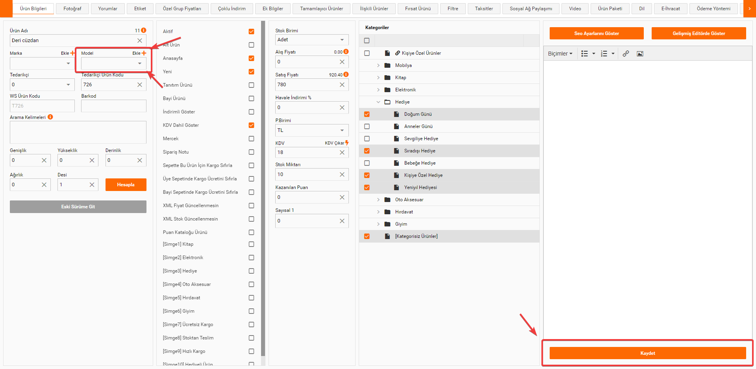Toggle KDV Dahil Göster checkbox
The height and width of the screenshot is (369, 756).
(251, 125)
